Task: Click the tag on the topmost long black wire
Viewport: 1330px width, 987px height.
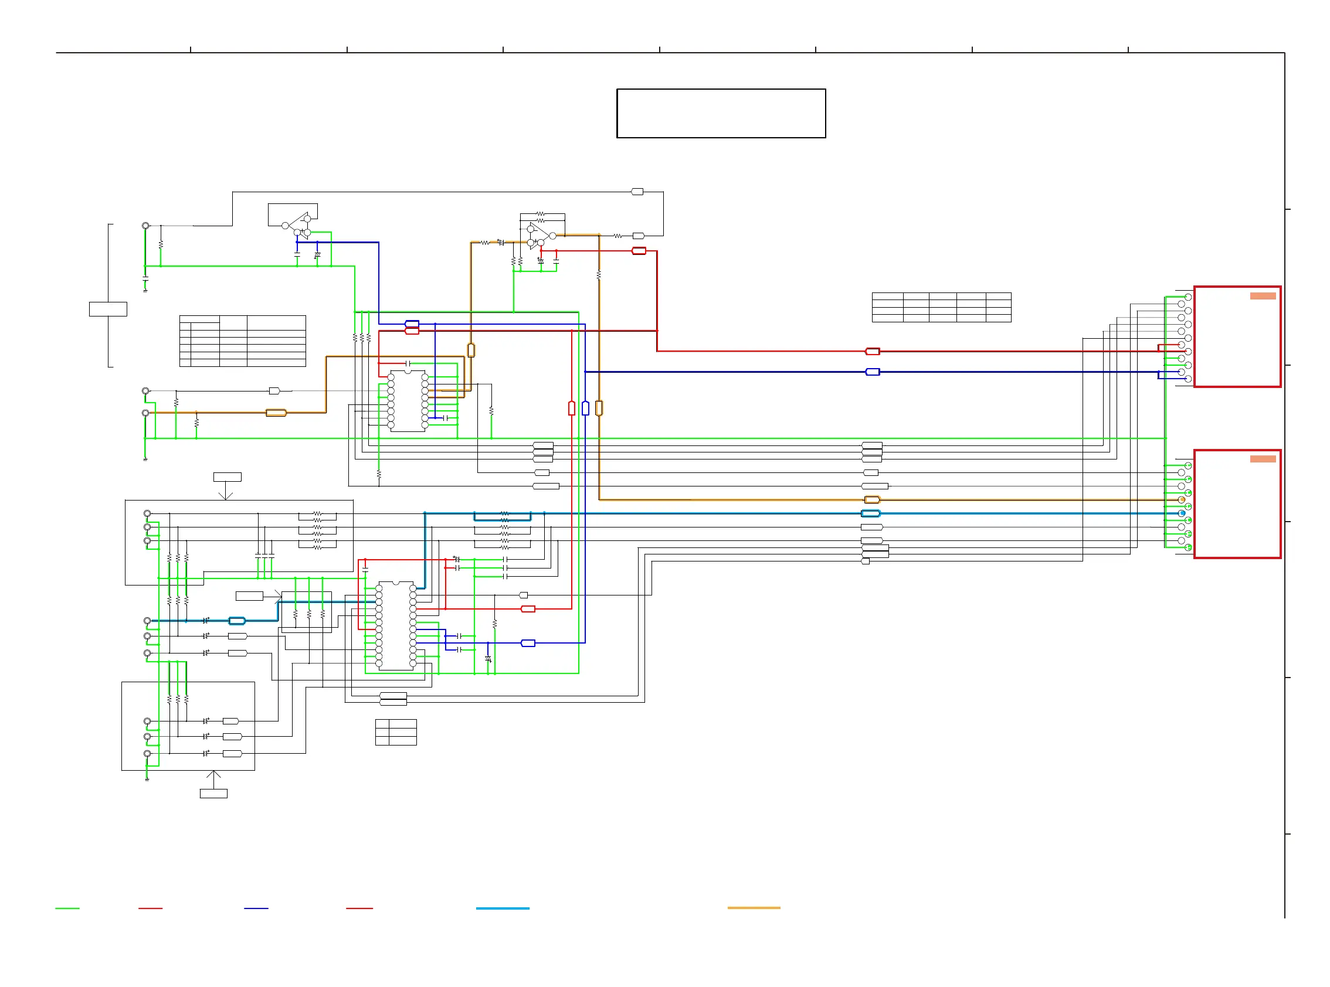Action: (637, 192)
